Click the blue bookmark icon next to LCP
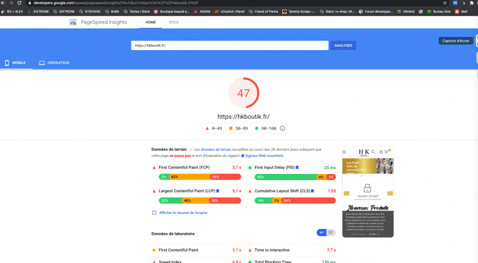 pyautogui.click(x=217, y=191)
